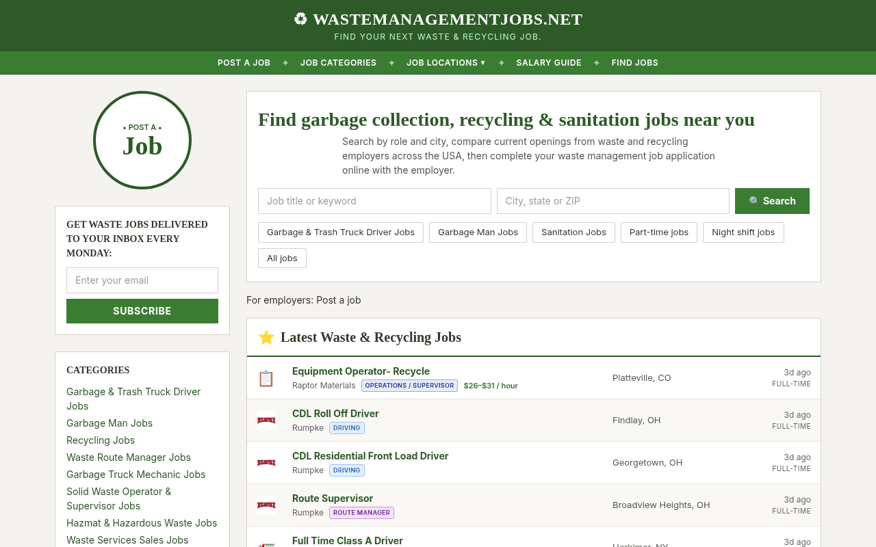Open Recycling Jobs category link
The height and width of the screenshot is (547, 876).
point(101,440)
